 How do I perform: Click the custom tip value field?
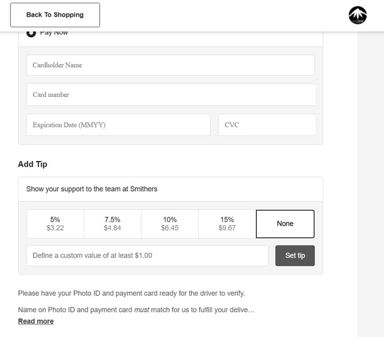[147, 256]
